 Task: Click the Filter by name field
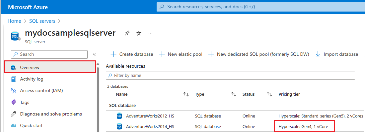230,76
